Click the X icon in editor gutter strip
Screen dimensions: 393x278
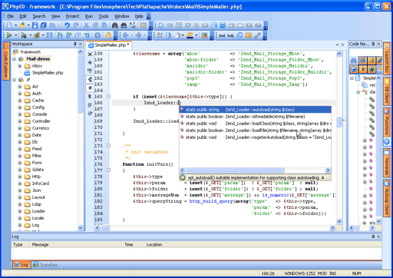click(x=90, y=55)
